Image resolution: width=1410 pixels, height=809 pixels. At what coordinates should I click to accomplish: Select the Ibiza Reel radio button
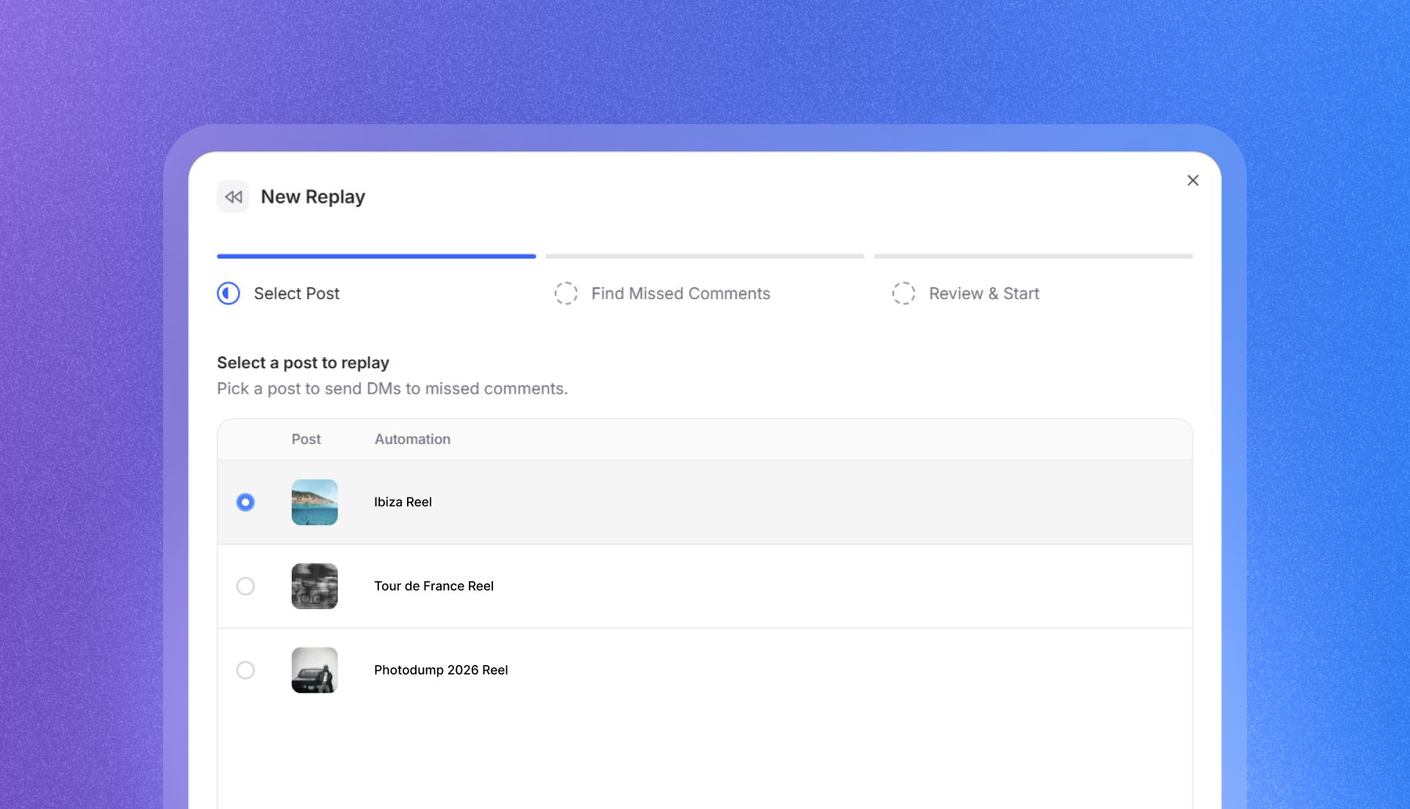245,502
